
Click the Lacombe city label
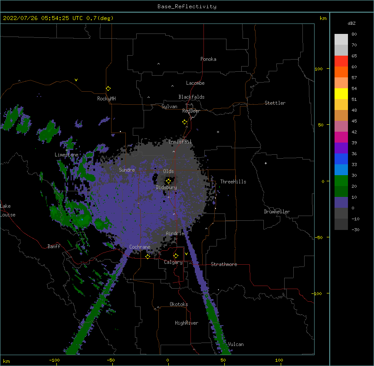point(195,83)
